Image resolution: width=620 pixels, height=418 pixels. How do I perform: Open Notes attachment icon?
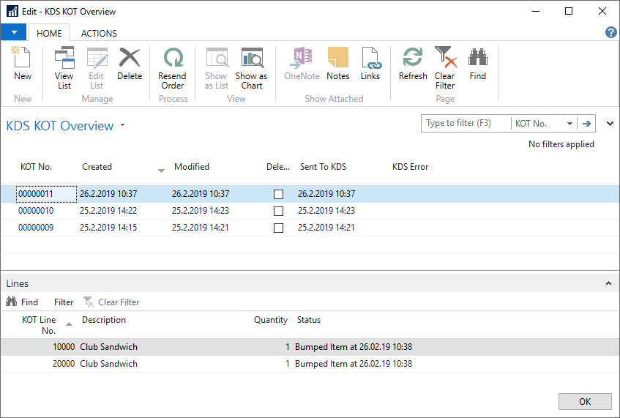click(337, 64)
